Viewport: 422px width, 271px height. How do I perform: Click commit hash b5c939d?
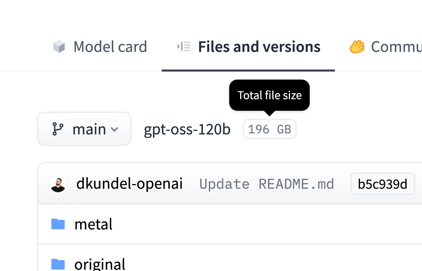(x=383, y=184)
